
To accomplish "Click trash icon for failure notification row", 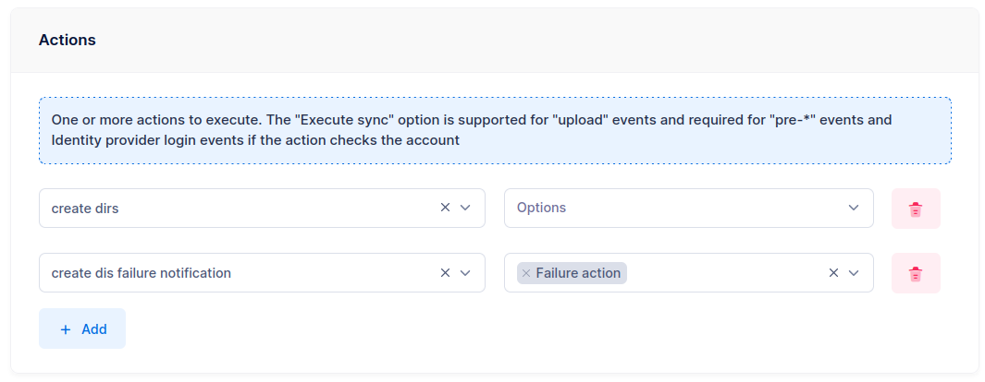I will pos(916,273).
